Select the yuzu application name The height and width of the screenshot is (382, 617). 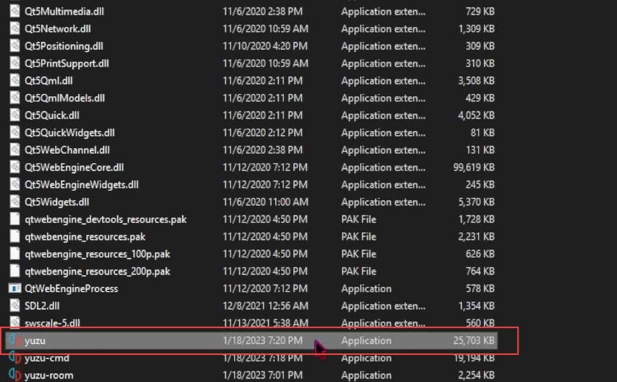point(35,341)
